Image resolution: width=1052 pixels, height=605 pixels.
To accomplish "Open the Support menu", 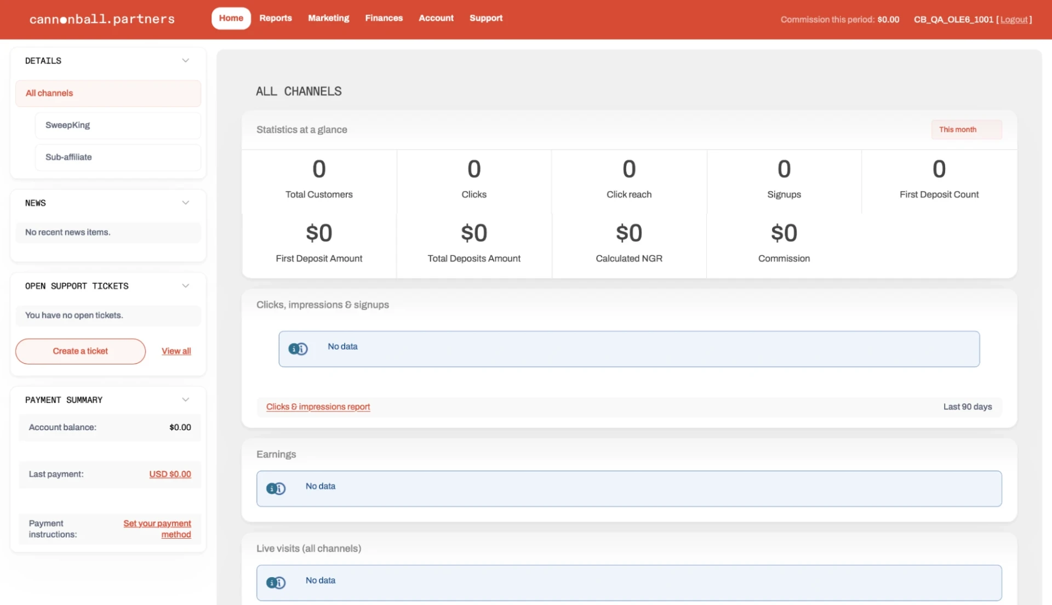I will click(485, 18).
